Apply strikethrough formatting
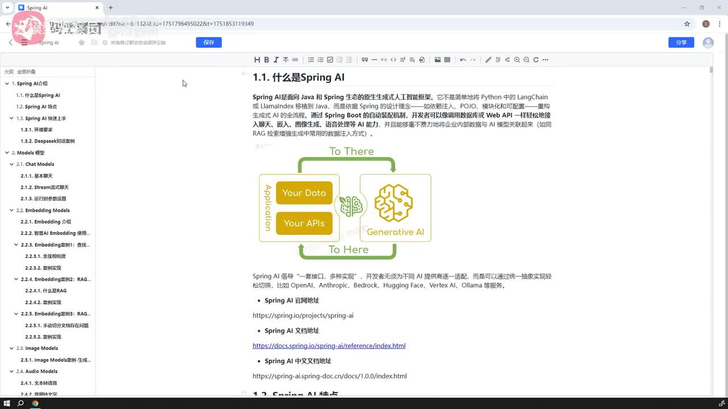This screenshot has width=728, height=409. tap(286, 60)
